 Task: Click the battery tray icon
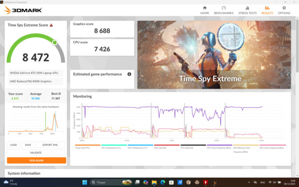point(279,183)
